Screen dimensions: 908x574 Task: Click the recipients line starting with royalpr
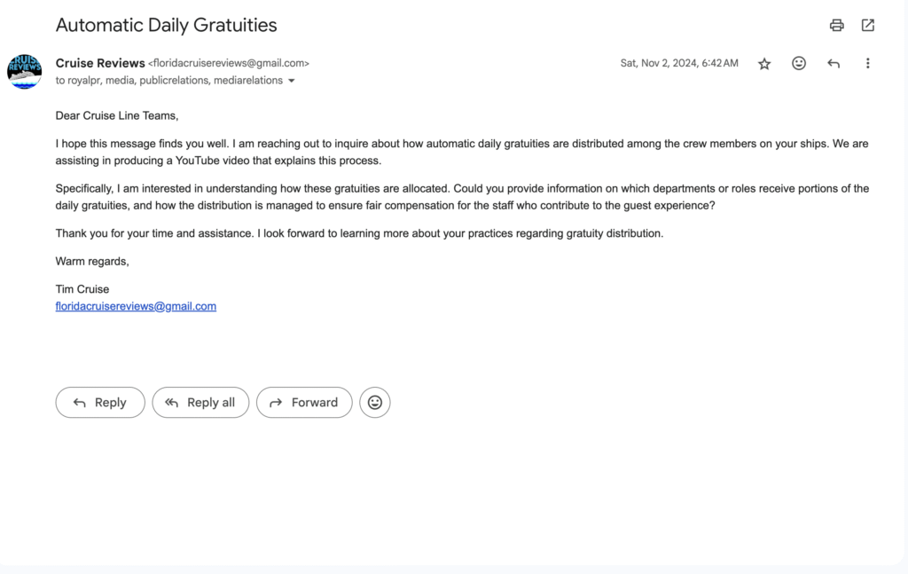[x=169, y=81]
